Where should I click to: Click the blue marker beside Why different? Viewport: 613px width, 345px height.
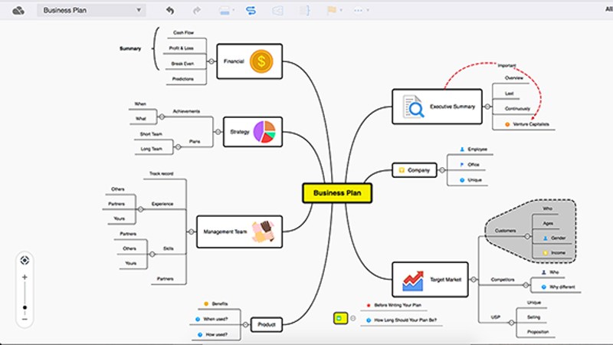tap(543, 287)
